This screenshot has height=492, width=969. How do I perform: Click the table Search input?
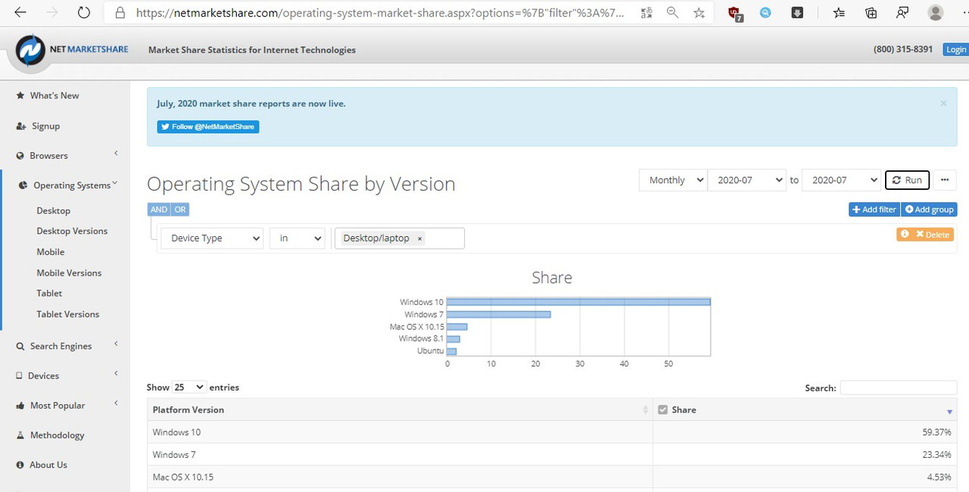pyautogui.click(x=899, y=388)
